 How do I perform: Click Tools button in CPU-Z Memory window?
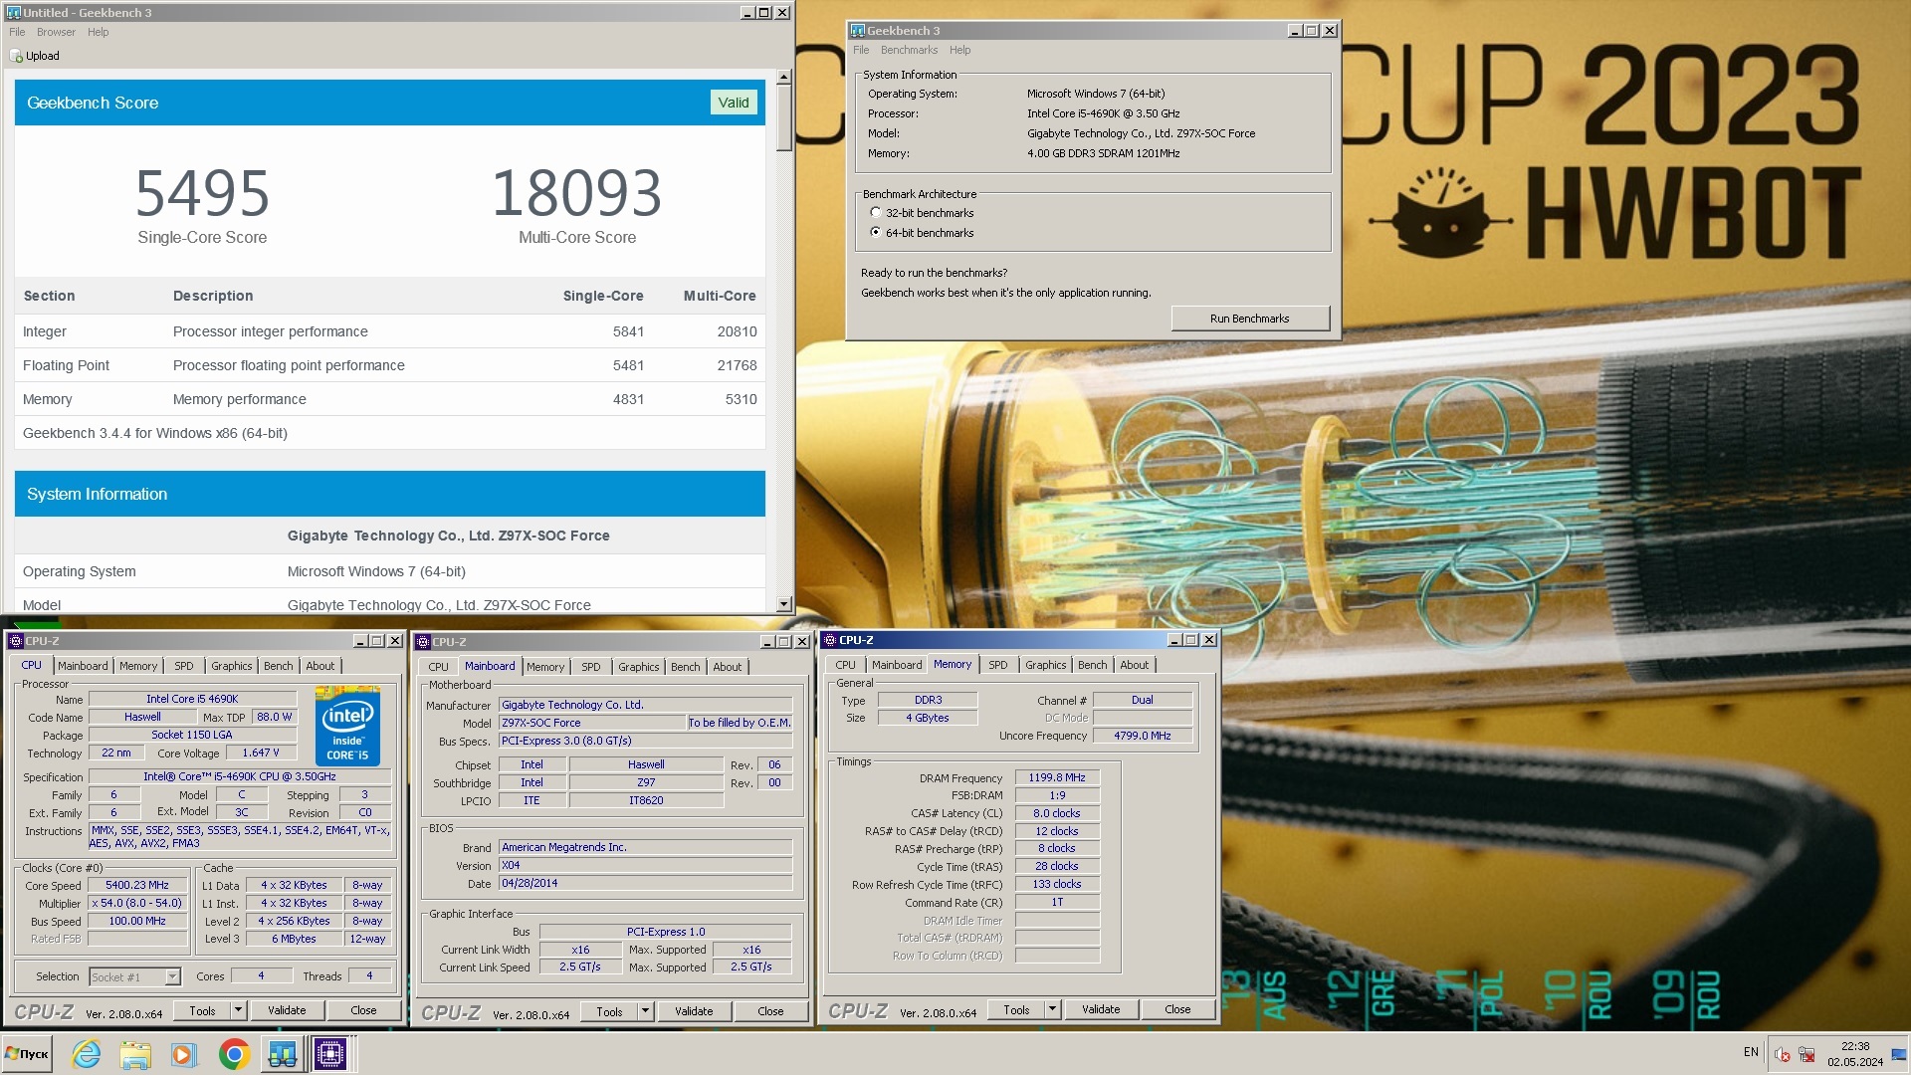pos(1016,1009)
